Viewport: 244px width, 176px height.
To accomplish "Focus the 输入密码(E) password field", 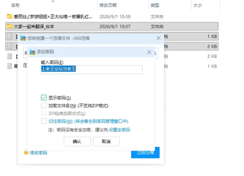I will pyautogui.click(x=91, y=70).
